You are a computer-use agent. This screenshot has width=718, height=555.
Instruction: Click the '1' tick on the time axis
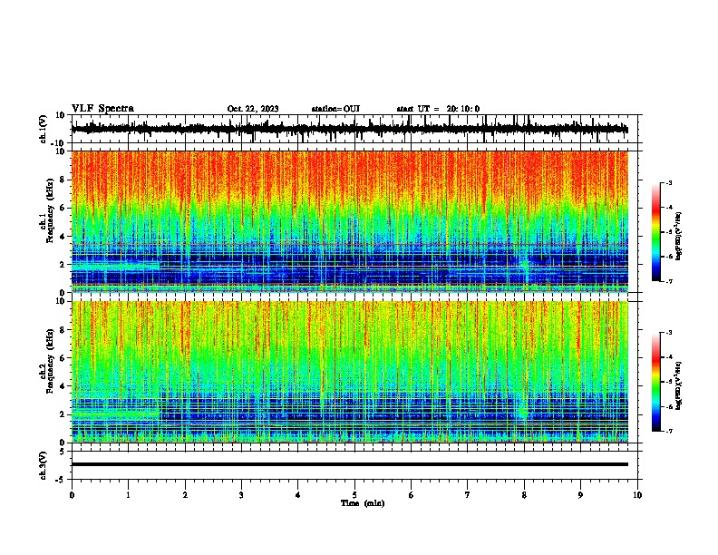click(128, 495)
